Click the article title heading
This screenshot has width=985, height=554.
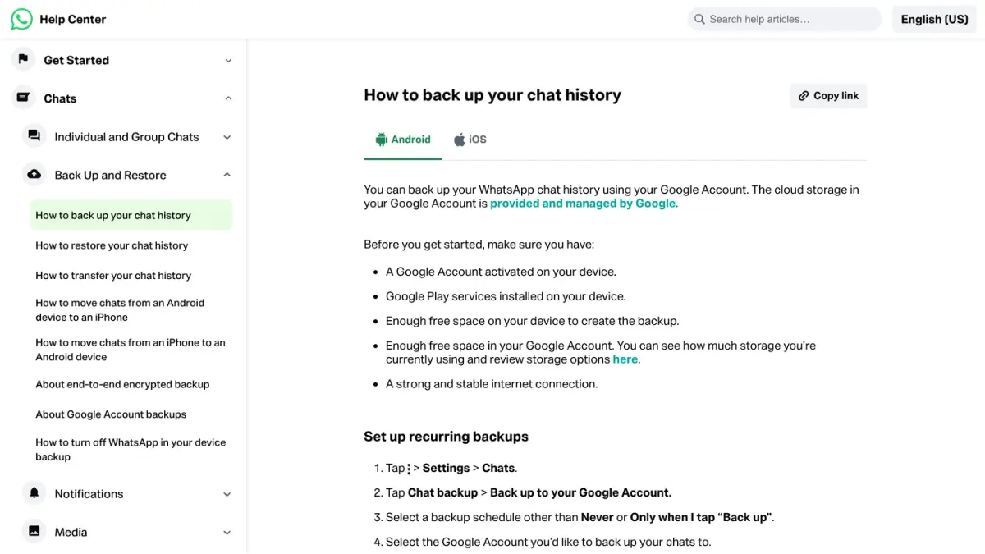(492, 95)
